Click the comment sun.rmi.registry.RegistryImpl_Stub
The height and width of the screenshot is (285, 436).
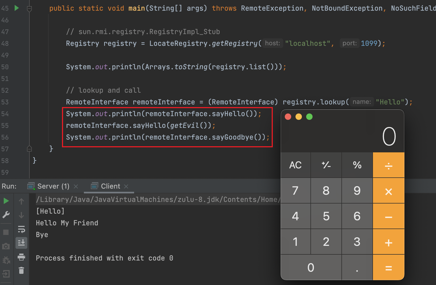tap(143, 32)
